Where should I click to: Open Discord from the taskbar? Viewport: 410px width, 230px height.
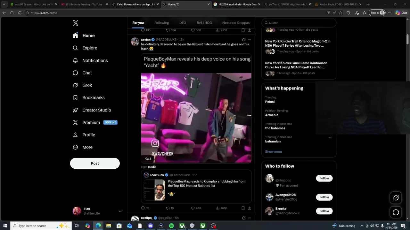coord(151,226)
